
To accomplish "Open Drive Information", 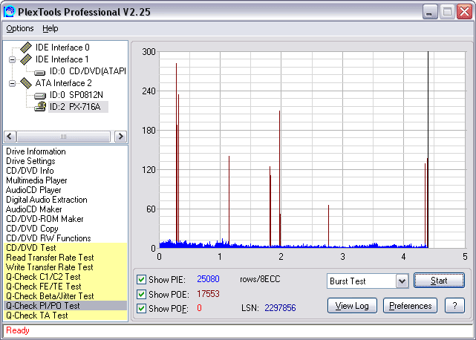I will [36, 151].
